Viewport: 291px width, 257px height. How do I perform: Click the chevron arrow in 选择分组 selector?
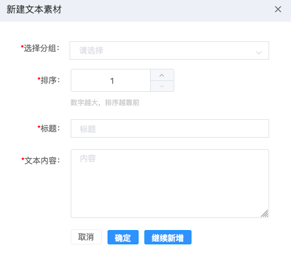[259, 52]
